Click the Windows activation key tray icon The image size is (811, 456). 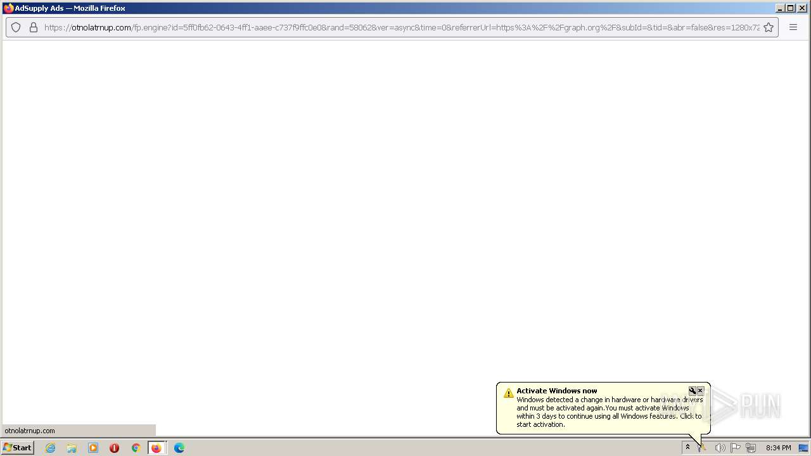[703, 448]
